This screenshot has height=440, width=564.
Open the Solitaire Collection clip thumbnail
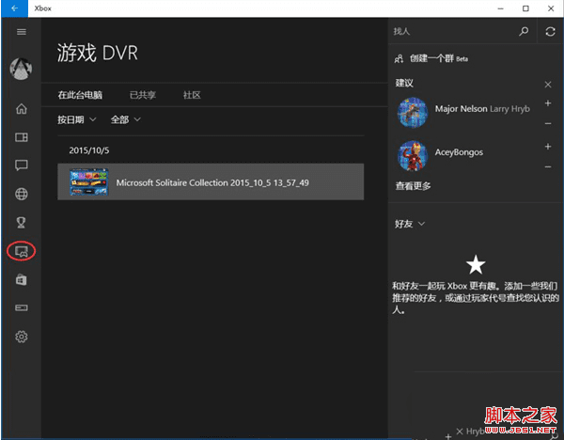(89, 182)
